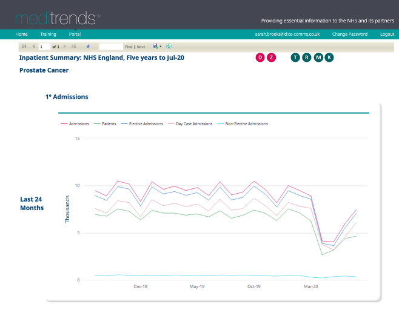Go to next page in report toolbar
The height and width of the screenshot is (316, 399).
coord(65,46)
